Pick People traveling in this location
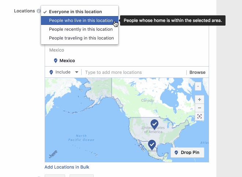Viewport: 242px width, 177px height. tap(81, 38)
